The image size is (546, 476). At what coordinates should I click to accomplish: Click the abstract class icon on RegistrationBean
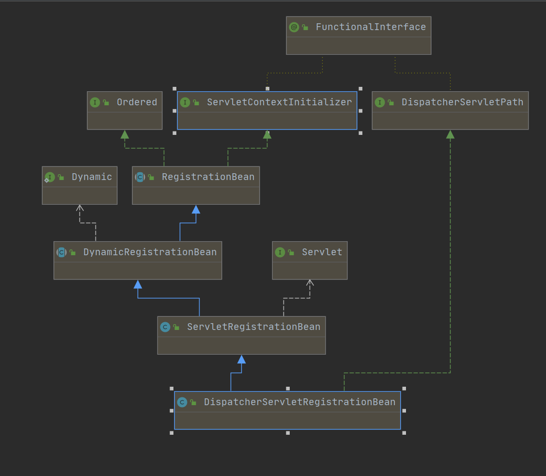(x=140, y=177)
